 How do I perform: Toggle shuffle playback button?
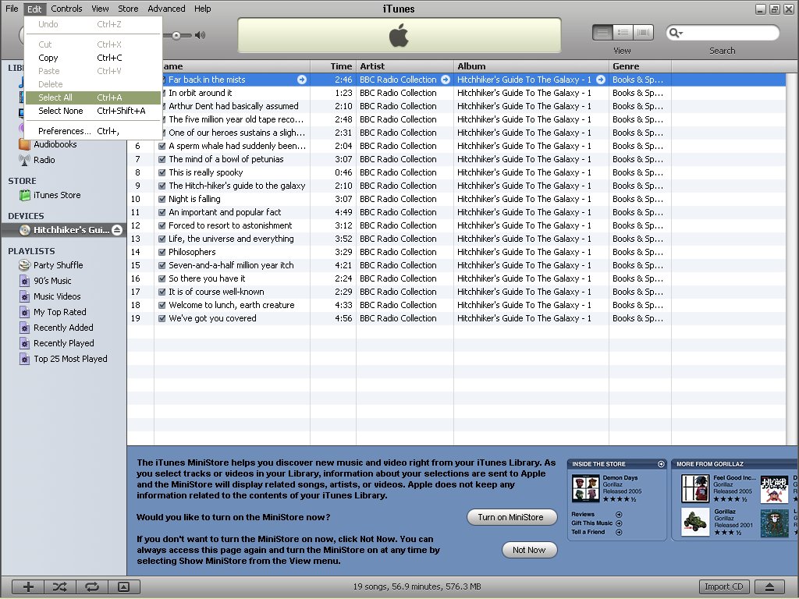click(x=59, y=587)
